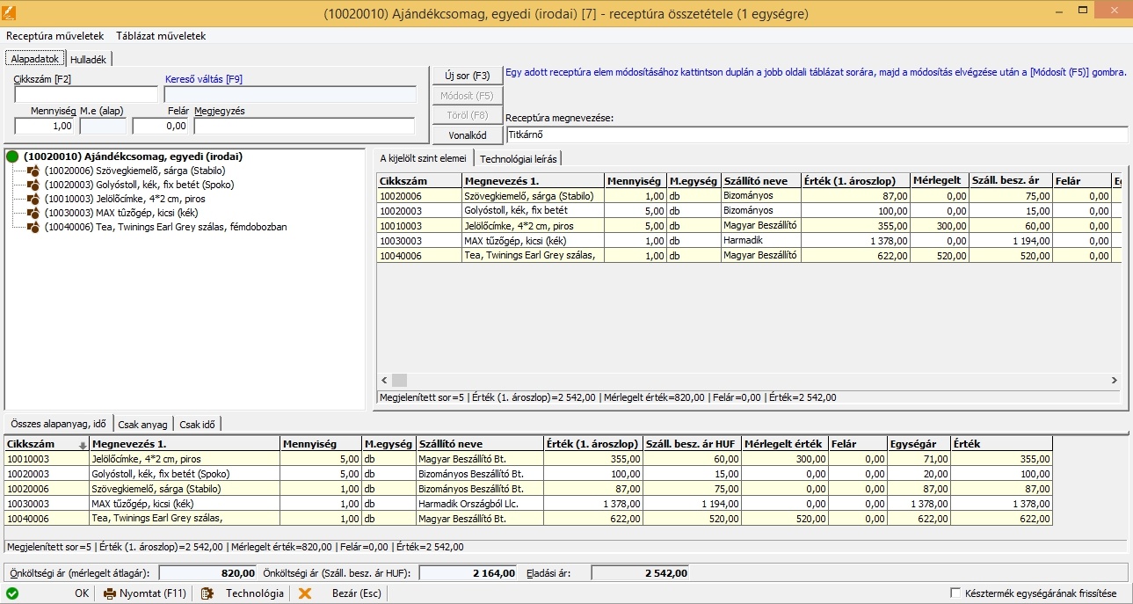The height and width of the screenshot is (604, 1133).
Task: Click the Tea Twinings tree item icon
Action: (x=33, y=227)
